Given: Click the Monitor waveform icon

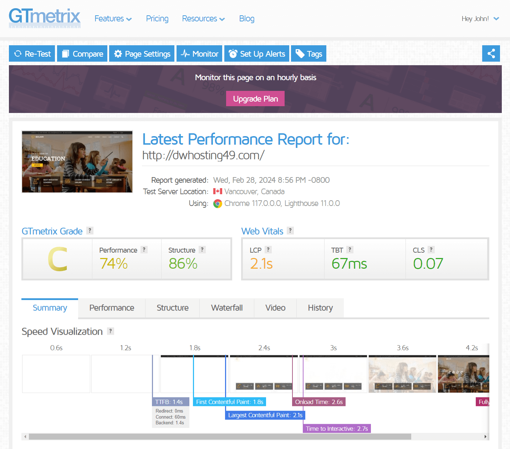Looking at the screenshot, I should 186,53.
